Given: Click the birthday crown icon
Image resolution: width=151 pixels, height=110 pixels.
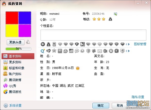Looking at the screenshot, I should 78,68.
